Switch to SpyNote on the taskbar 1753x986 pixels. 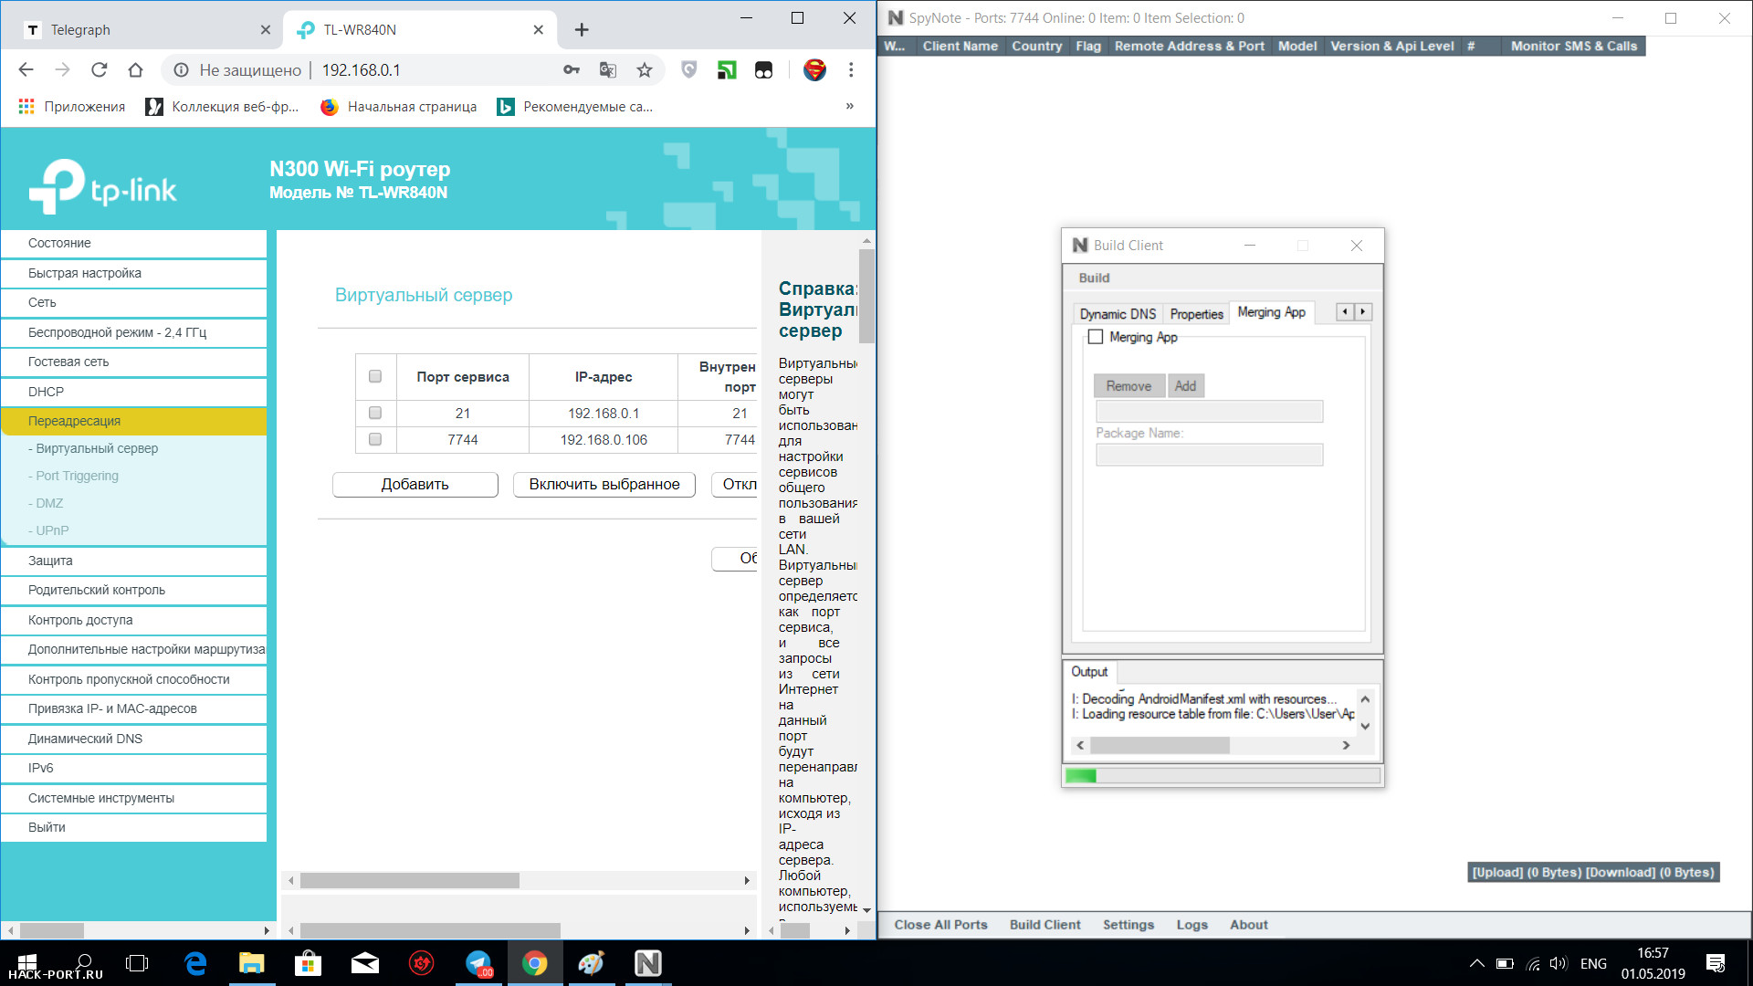pos(648,963)
